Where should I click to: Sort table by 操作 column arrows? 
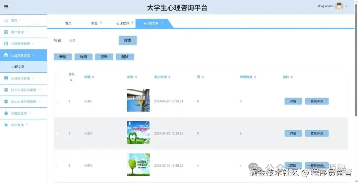(292, 77)
